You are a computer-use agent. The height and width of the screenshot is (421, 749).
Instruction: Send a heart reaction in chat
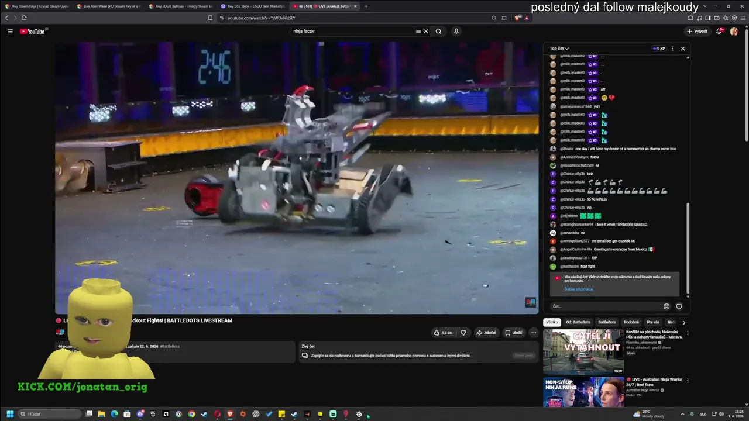tap(679, 306)
